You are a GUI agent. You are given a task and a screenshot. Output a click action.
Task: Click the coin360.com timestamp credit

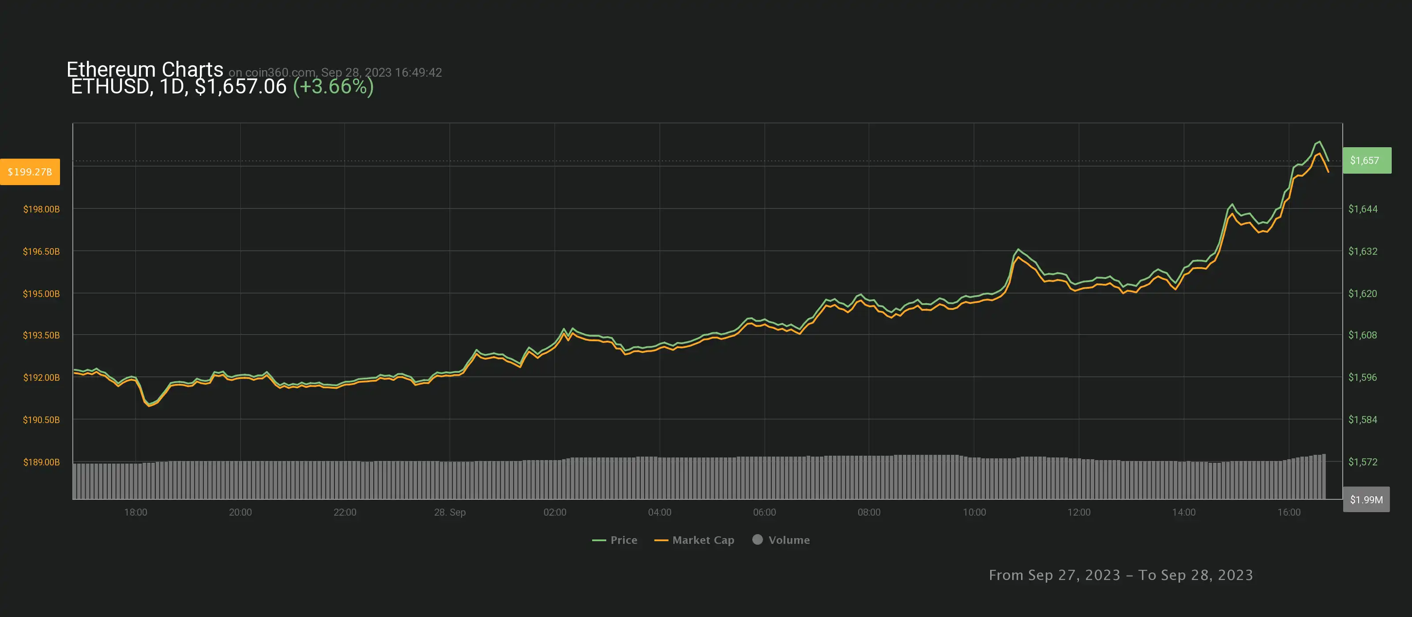coord(335,72)
